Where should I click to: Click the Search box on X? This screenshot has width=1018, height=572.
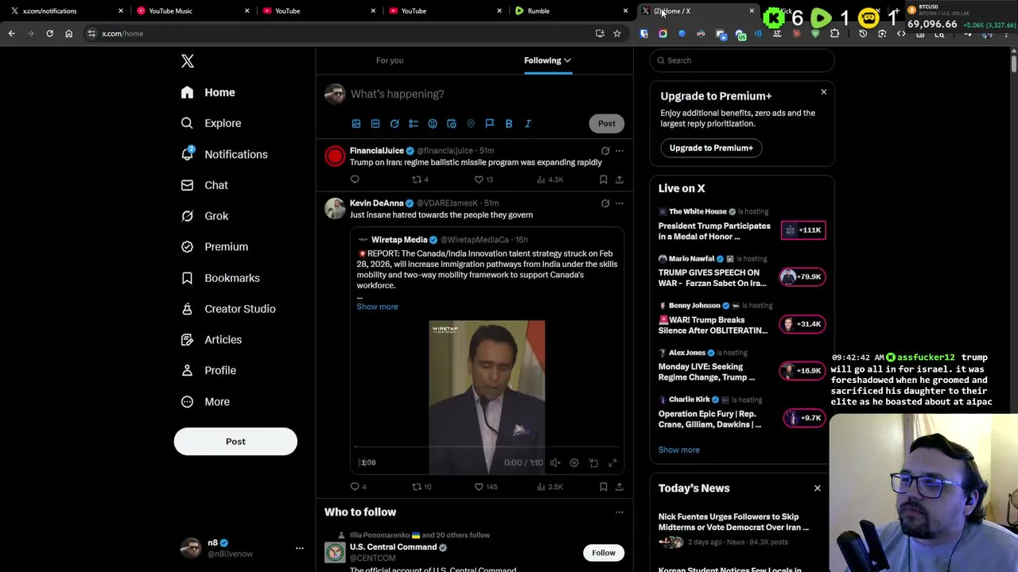742,60
